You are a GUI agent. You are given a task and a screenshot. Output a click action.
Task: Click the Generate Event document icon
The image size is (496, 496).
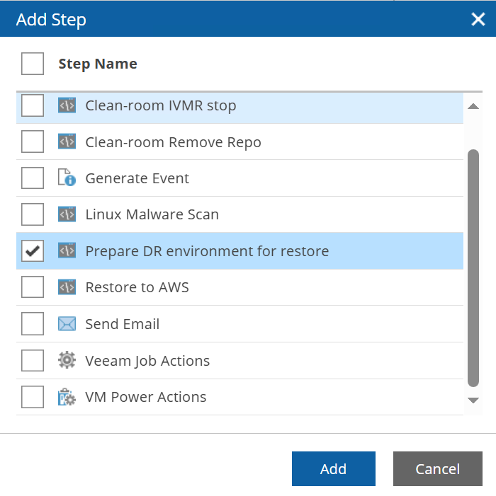(x=67, y=178)
